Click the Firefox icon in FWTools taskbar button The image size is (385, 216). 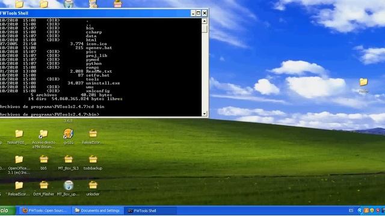tap(25, 211)
